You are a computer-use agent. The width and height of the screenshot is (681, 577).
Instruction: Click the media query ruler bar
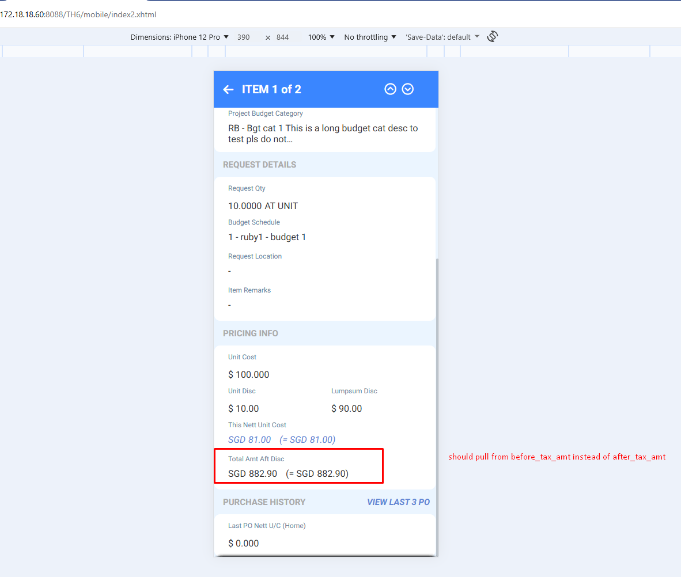[340, 51]
